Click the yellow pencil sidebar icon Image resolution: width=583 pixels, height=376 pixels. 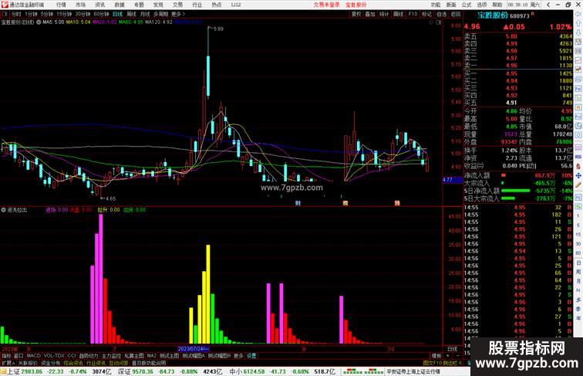point(578,185)
